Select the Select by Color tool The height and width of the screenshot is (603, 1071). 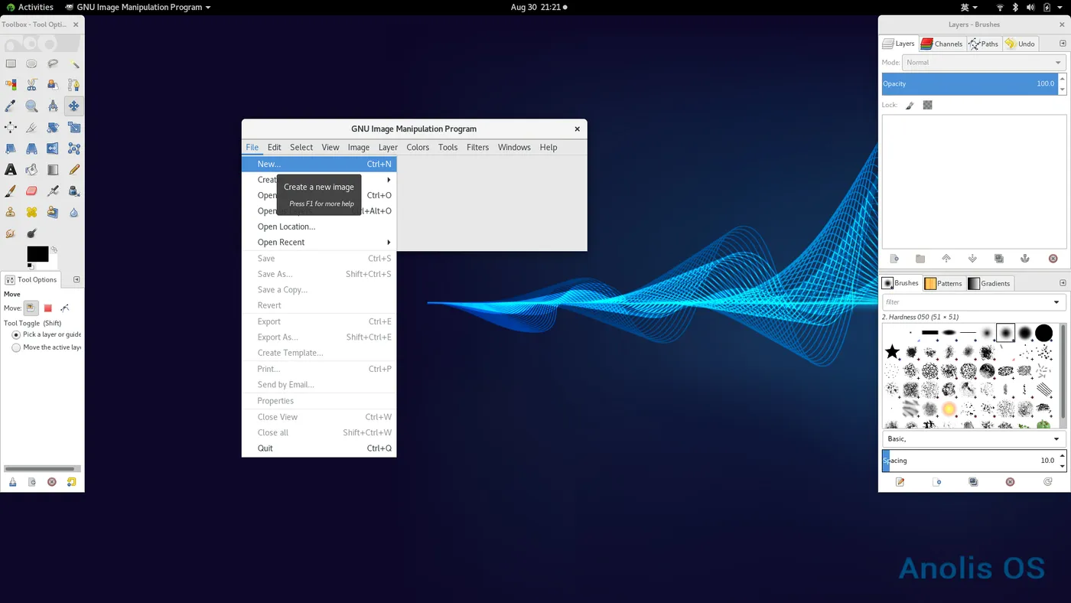click(x=11, y=85)
